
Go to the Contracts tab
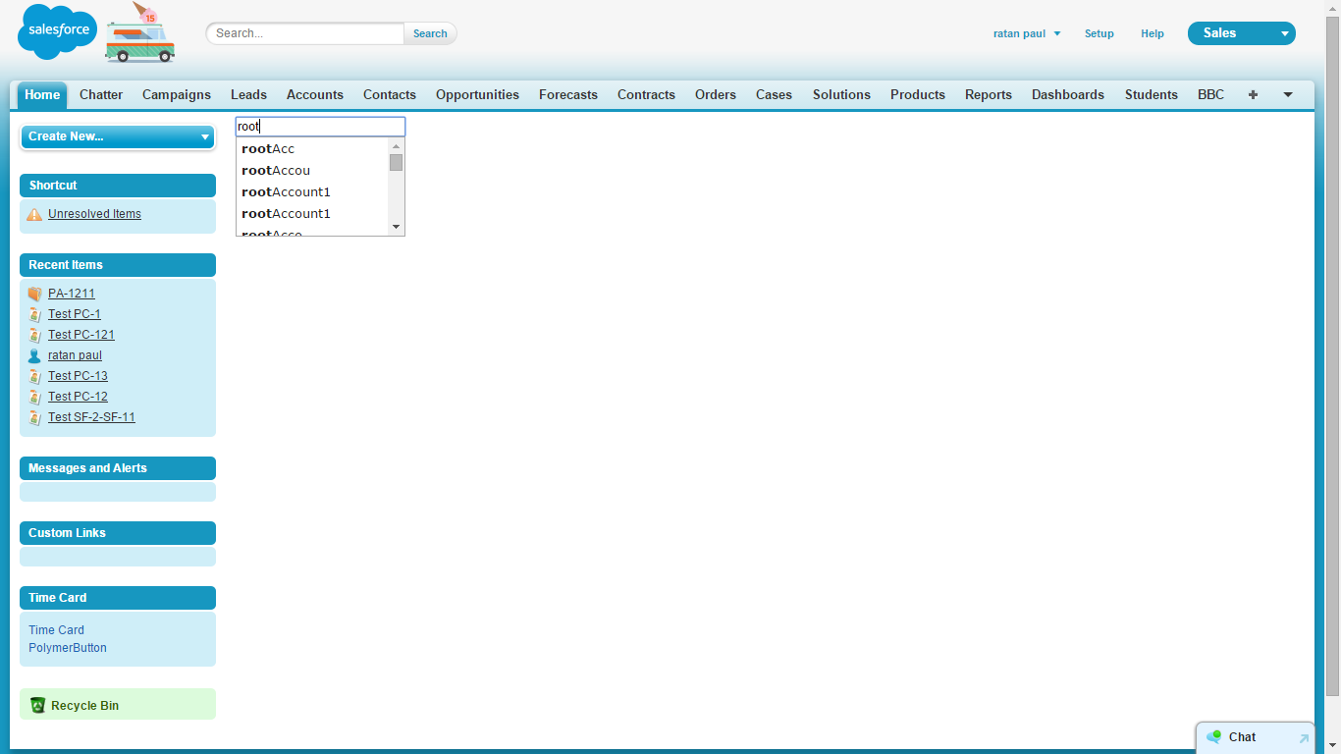click(646, 95)
